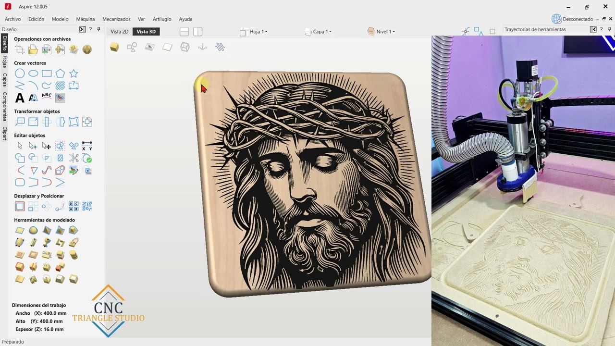The width and height of the screenshot is (615, 346).
Task: Click the new file setup icon
Action: pos(20,49)
